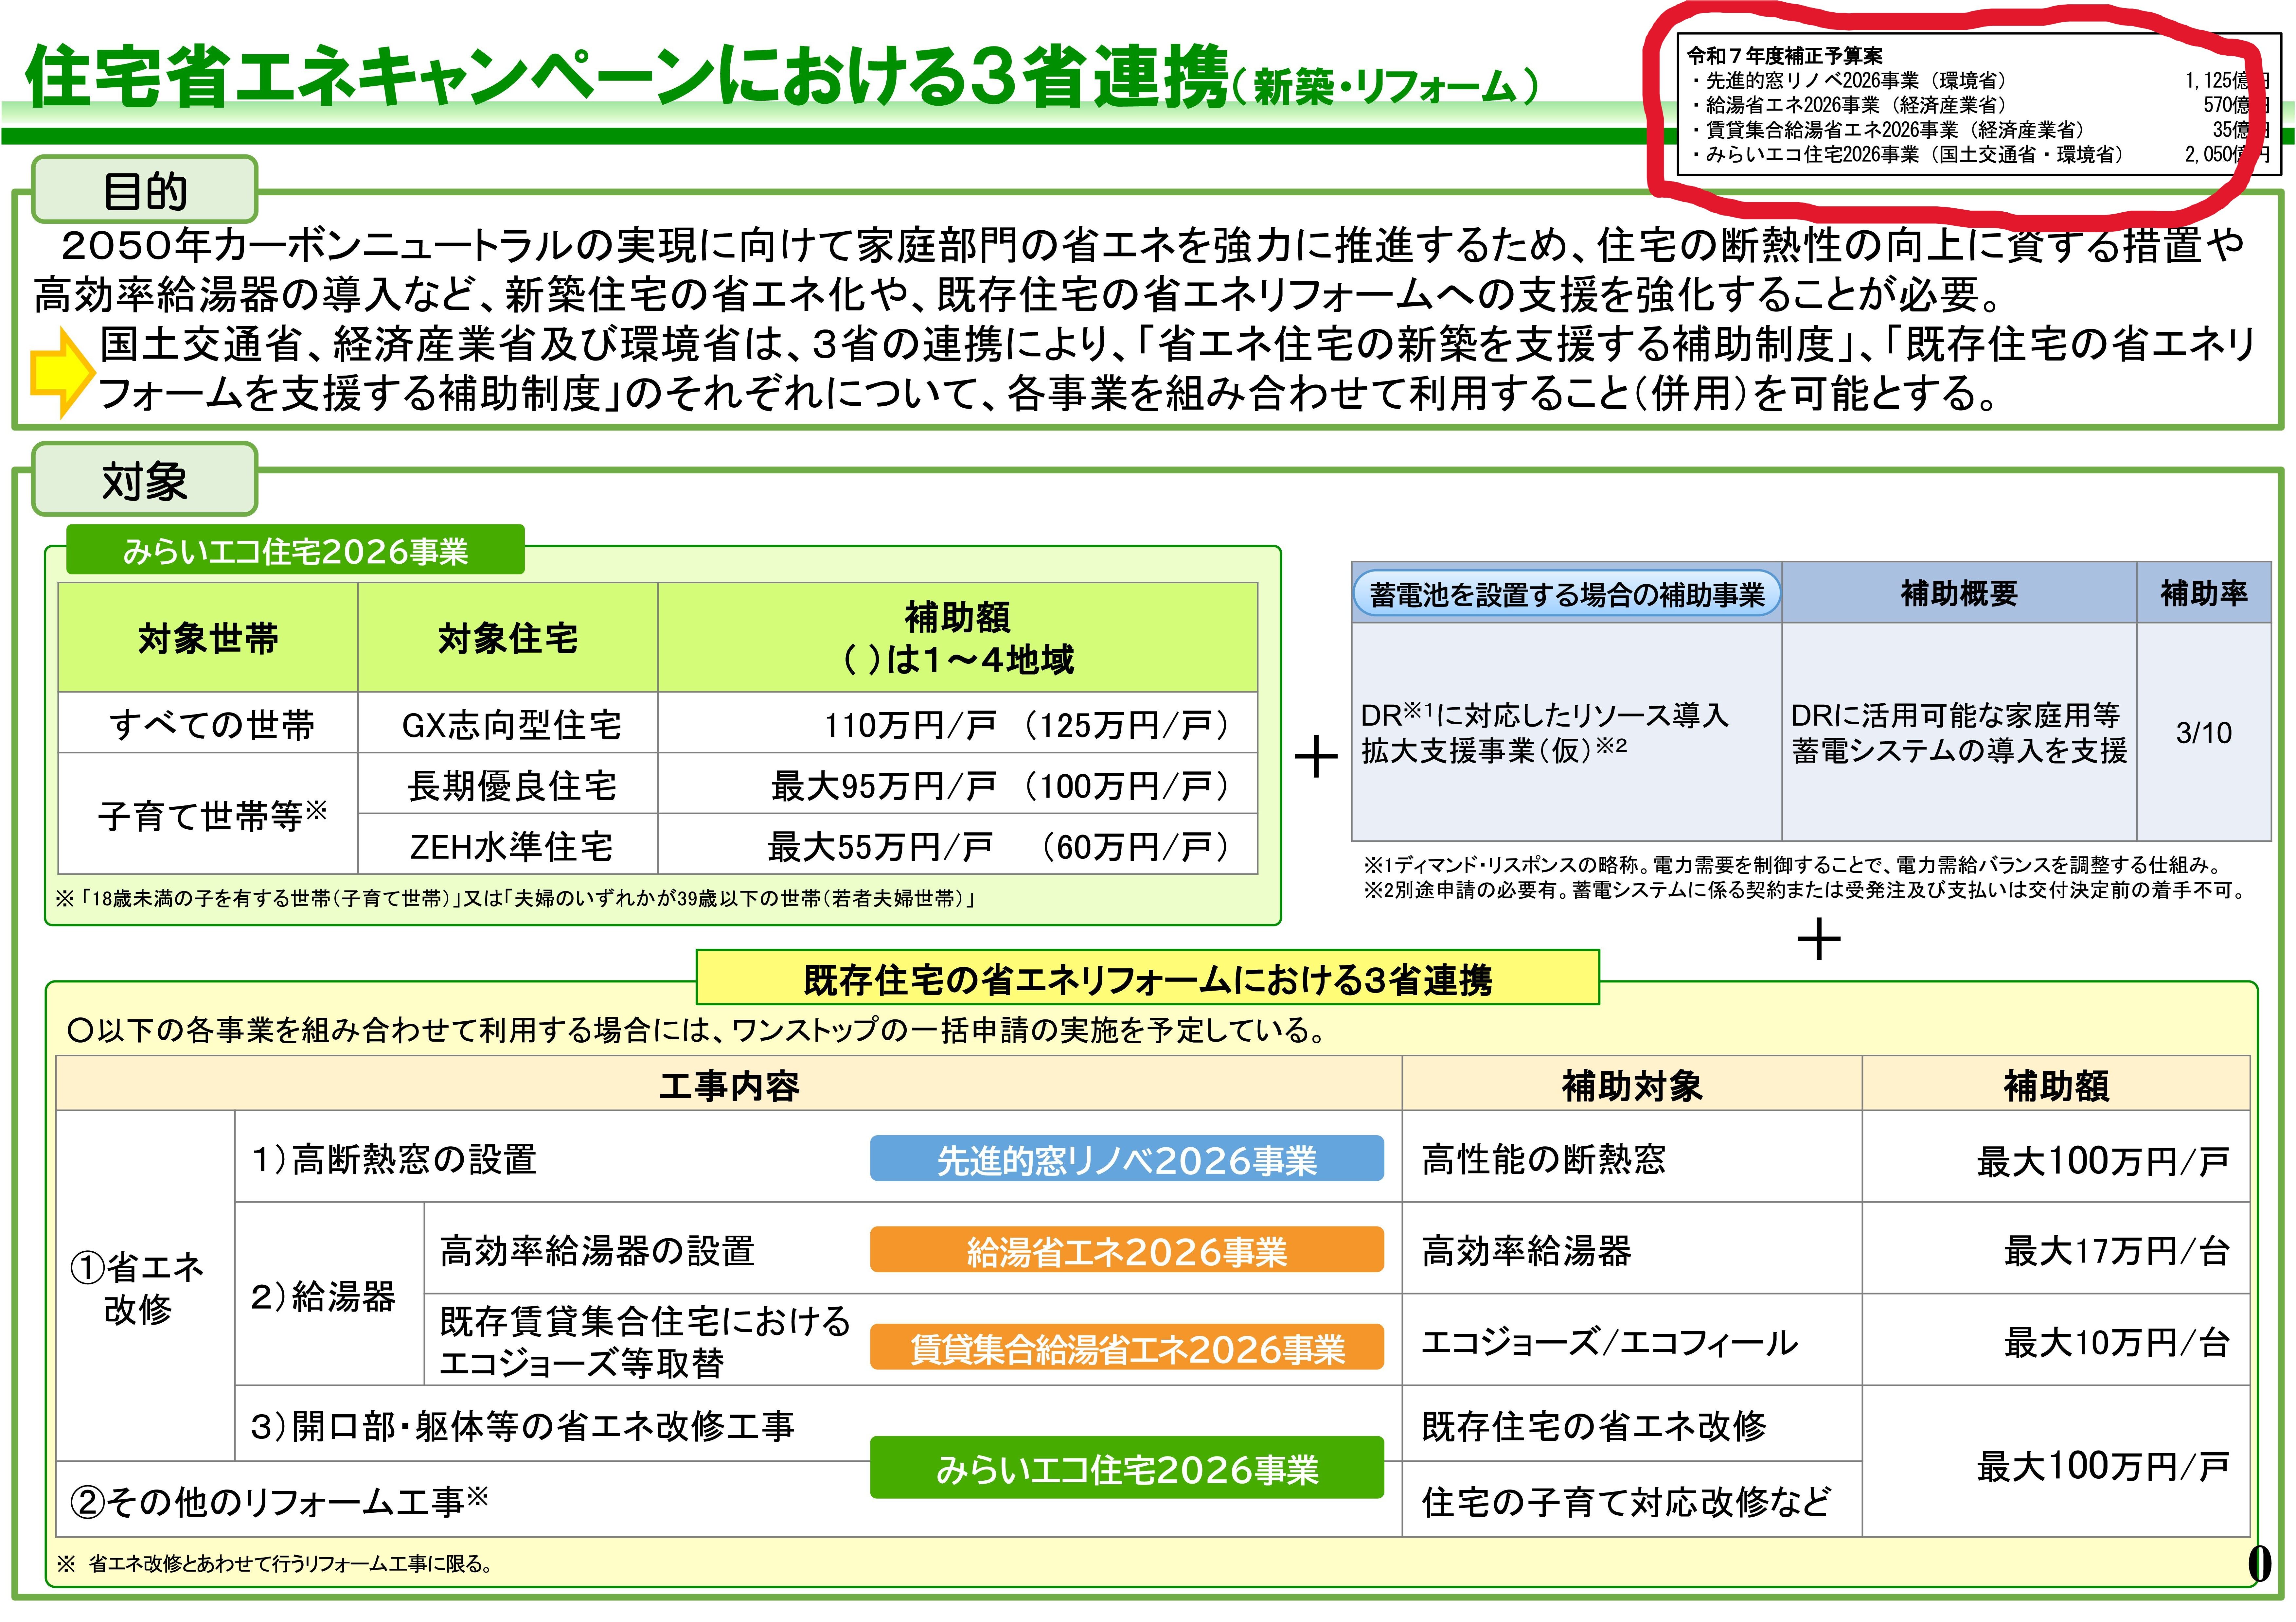Select the 対象 section label

point(145,480)
